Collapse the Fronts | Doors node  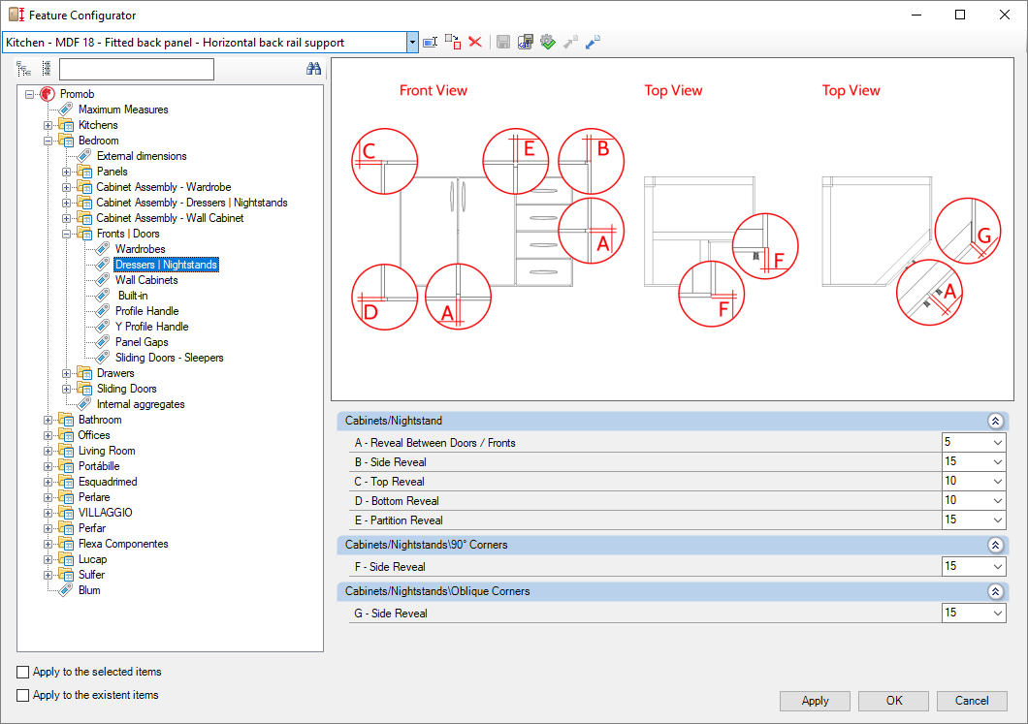click(x=66, y=234)
